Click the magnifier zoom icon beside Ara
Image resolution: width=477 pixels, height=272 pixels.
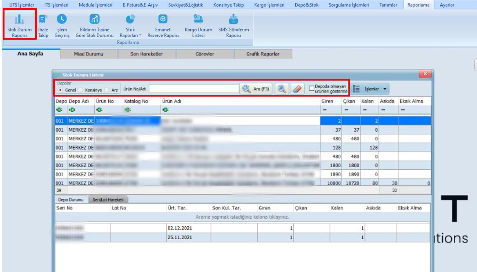(281, 89)
